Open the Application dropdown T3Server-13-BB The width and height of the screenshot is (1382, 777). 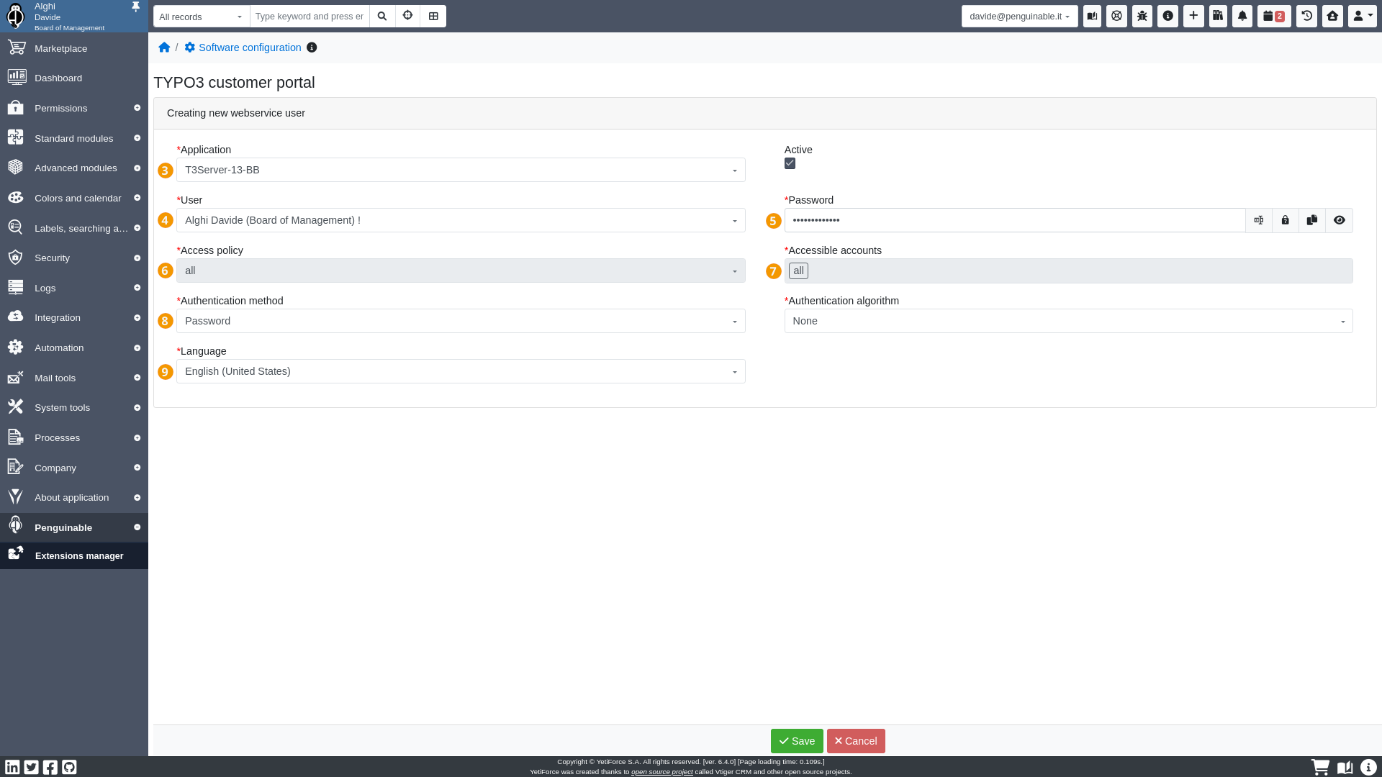pos(461,170)
